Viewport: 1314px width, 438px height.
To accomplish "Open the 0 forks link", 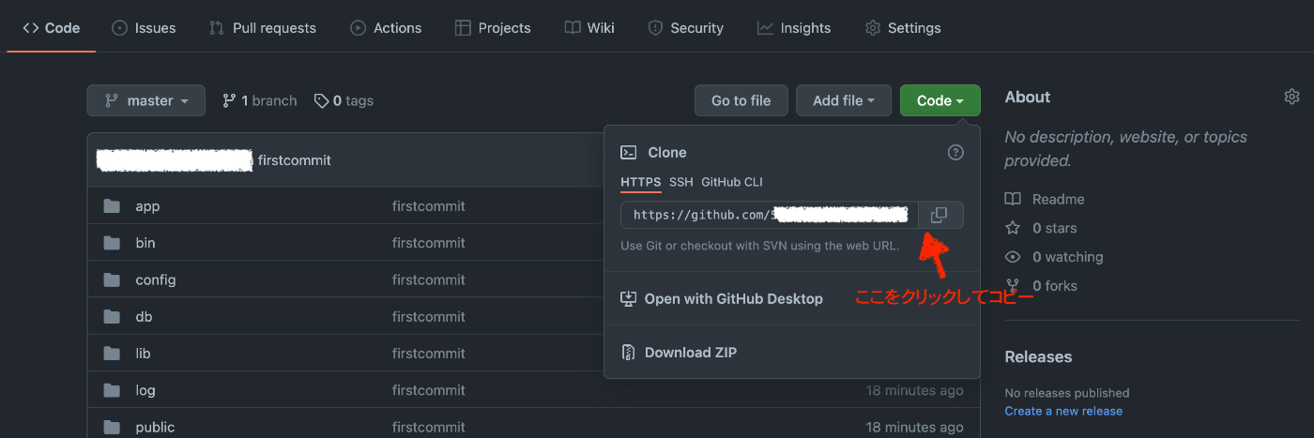I will (x=1054, y=285).
